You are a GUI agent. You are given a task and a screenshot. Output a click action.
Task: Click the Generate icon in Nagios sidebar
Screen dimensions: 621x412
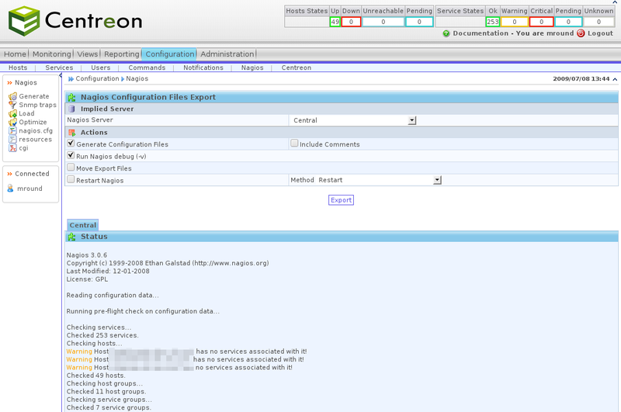(12, 96)
